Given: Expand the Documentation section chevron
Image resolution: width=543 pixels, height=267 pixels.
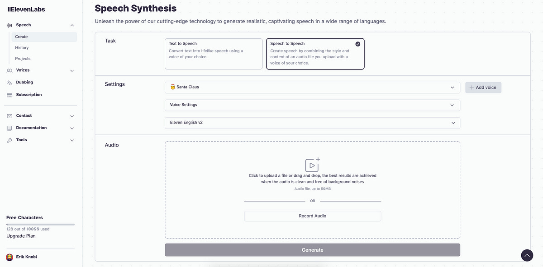Looking at the screenshot, I should point(72,128).
